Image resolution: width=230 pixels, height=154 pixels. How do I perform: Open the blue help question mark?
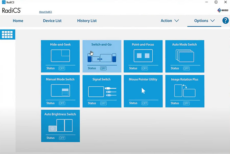coord(226,21)
